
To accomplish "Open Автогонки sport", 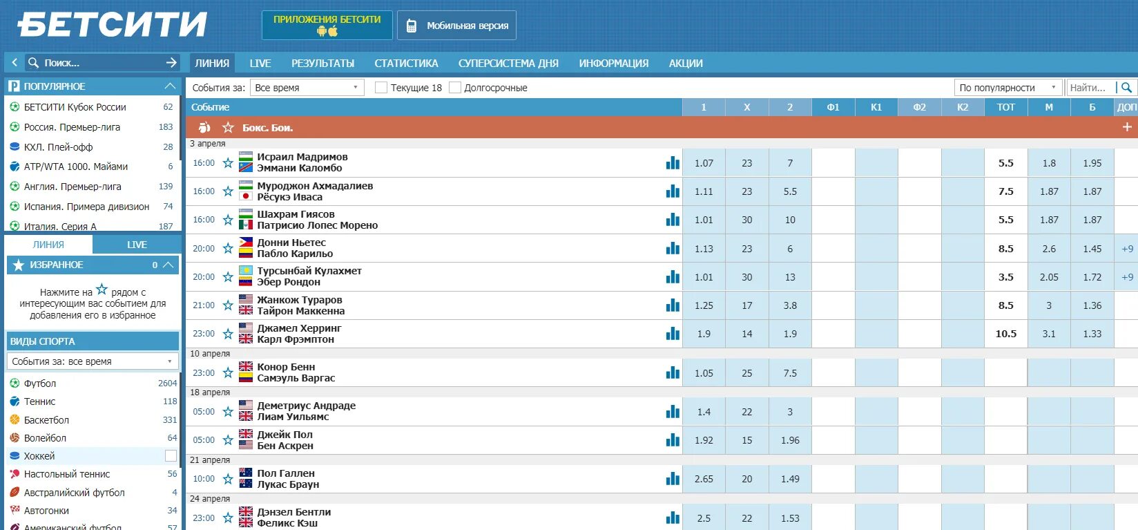I will pos(46,511).
